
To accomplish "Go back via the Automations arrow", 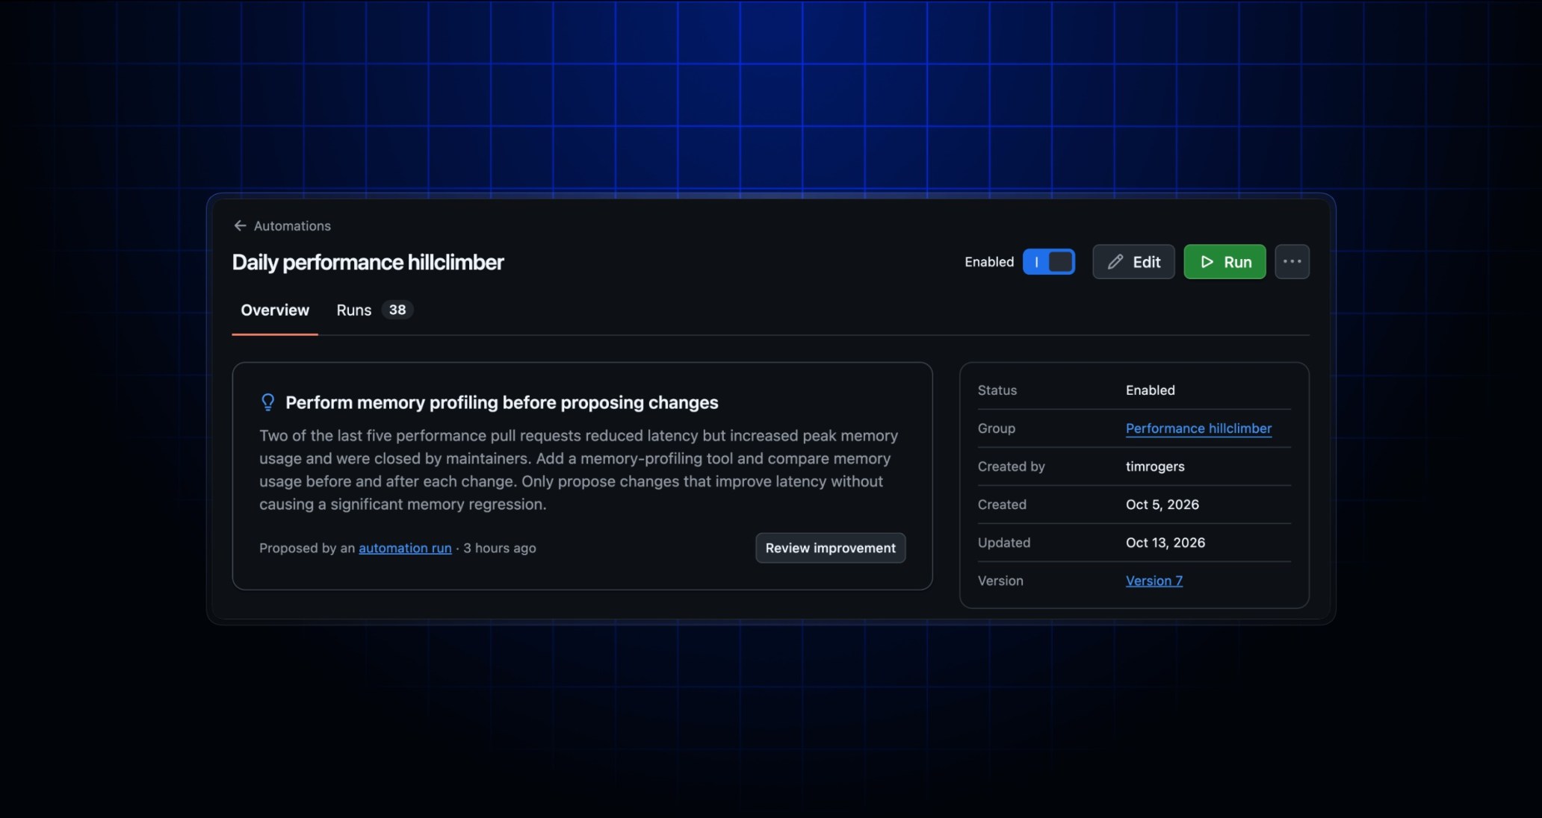I will coord(240,225).
